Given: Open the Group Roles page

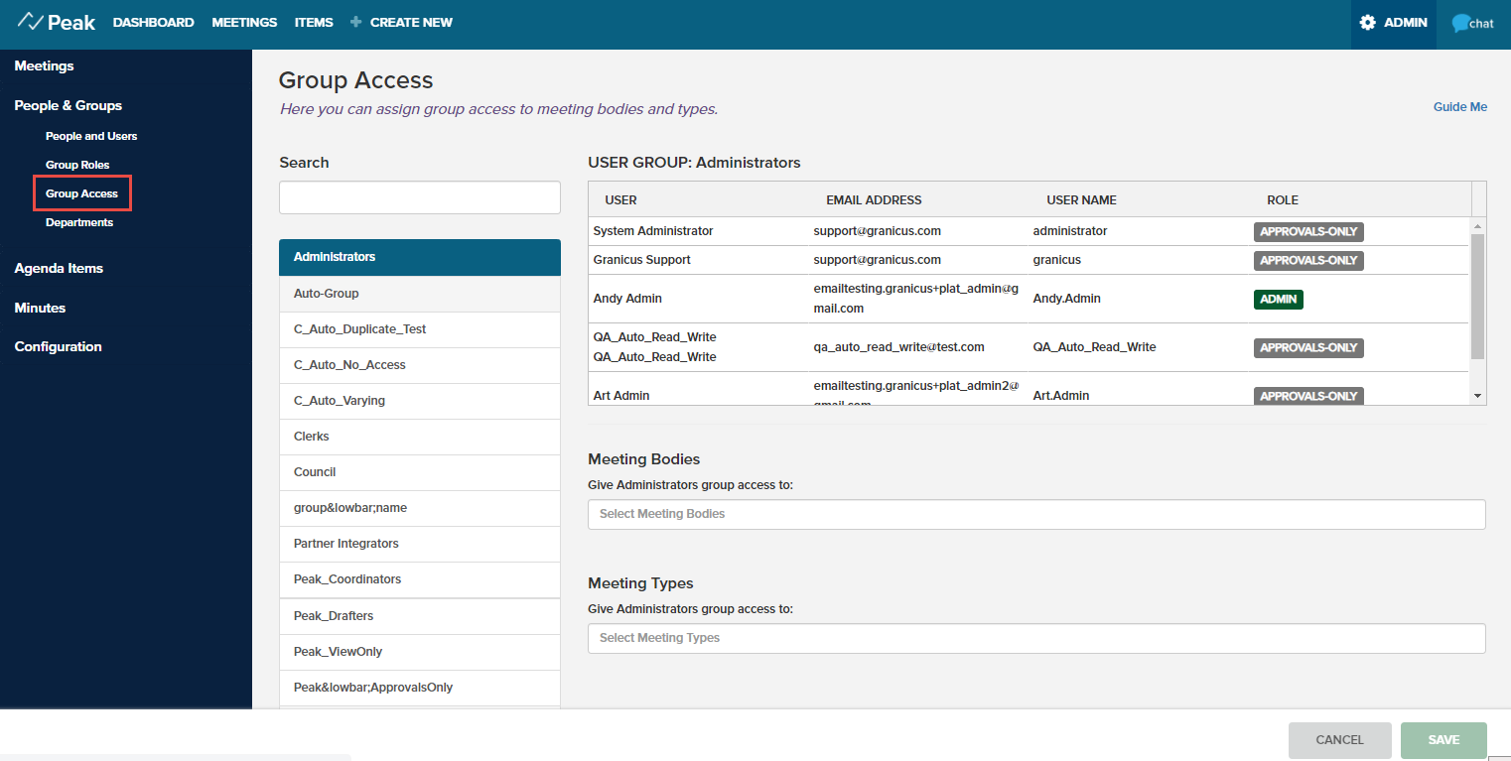Looking at the screenshot, I should pos(77,164).
